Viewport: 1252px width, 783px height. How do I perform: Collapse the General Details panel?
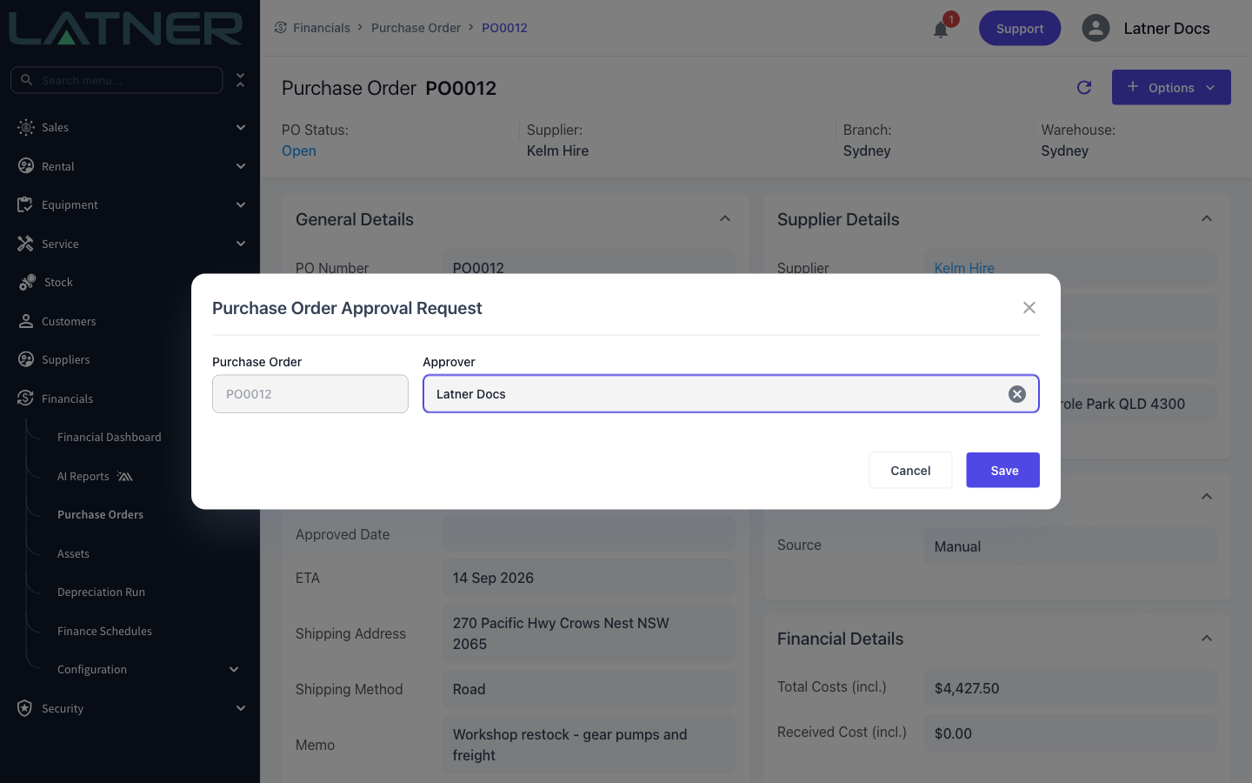725,219
